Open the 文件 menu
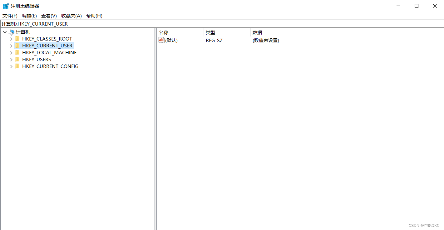 click(10, 16)
